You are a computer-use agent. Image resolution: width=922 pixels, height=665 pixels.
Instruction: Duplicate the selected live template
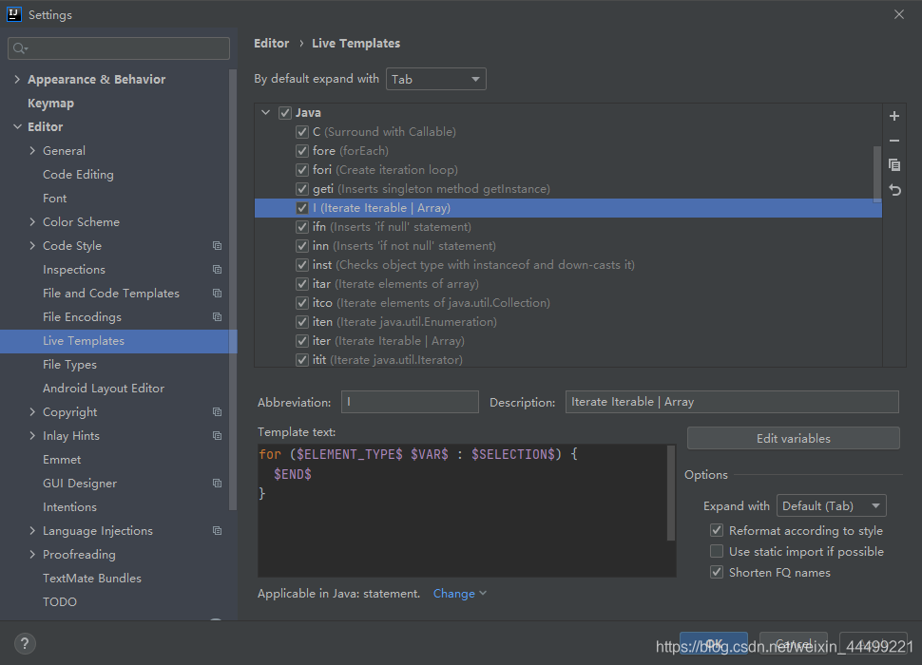coord(894,165)
